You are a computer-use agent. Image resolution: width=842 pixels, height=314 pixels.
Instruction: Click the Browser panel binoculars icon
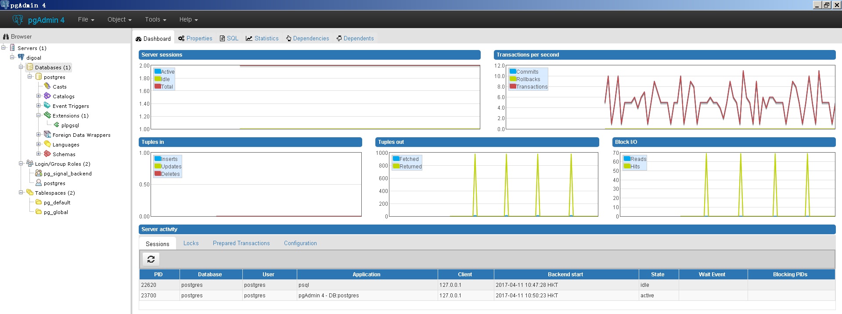pos(6,36)
